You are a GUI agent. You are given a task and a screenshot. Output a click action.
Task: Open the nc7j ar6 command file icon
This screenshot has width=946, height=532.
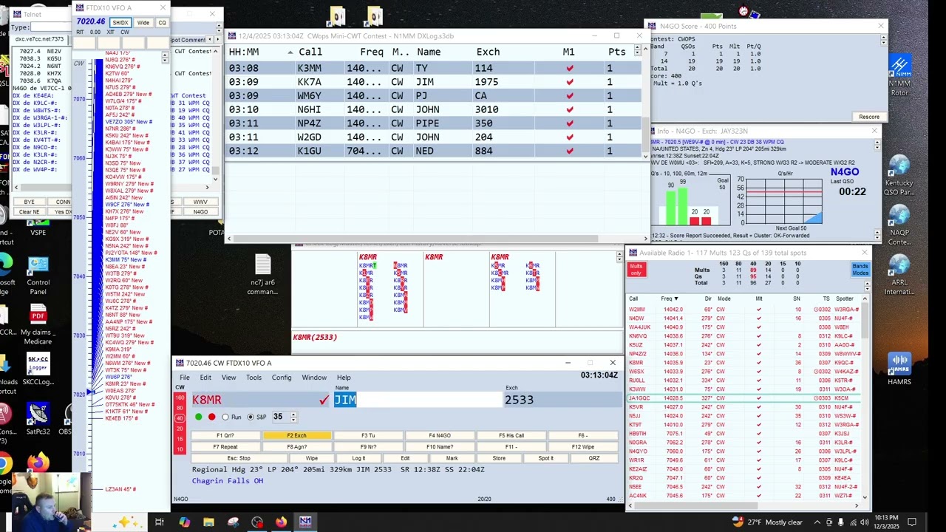(262, 275)
